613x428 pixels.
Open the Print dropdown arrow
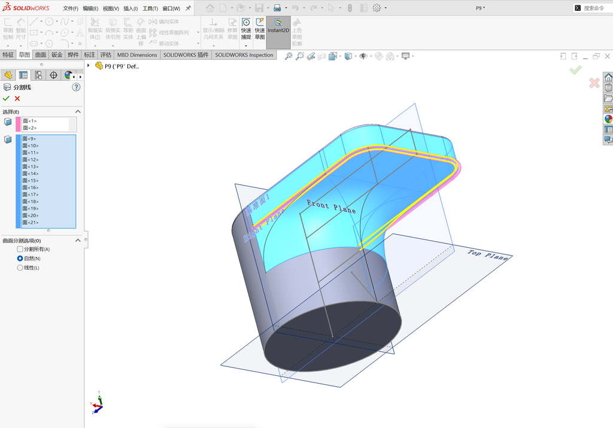[x=286, y=8]
